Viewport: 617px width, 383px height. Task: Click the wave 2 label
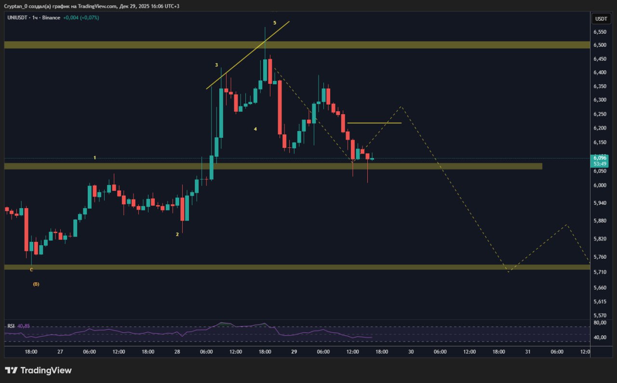coord(177,235)
